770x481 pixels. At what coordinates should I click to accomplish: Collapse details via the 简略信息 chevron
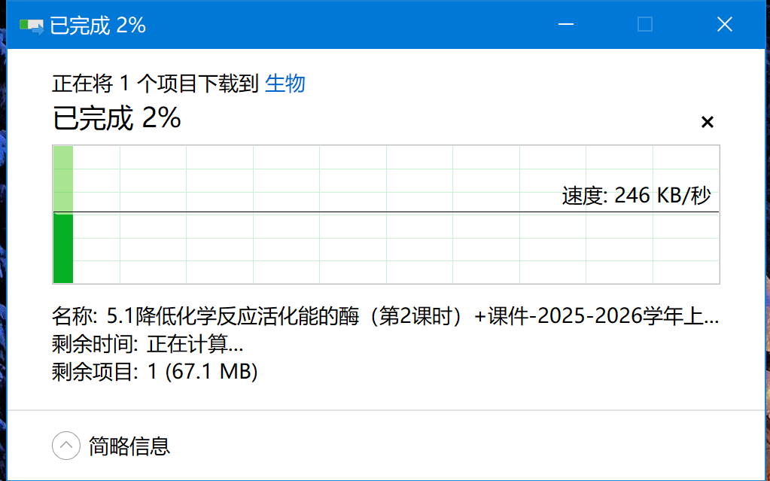tap(66, 446)
